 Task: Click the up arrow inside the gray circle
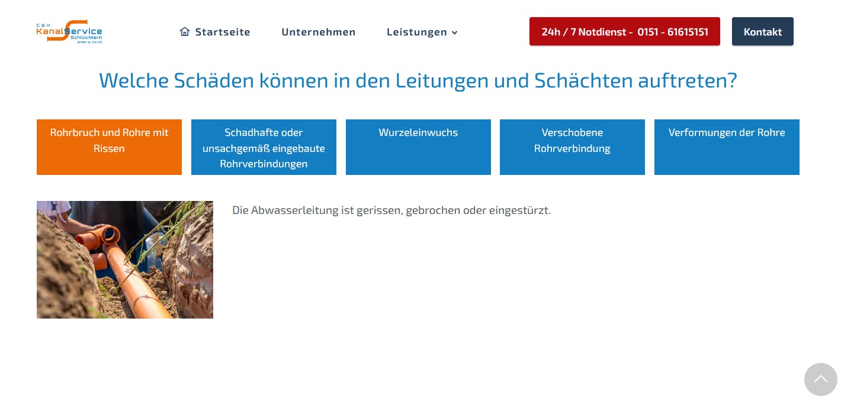(x=820, y=378)
